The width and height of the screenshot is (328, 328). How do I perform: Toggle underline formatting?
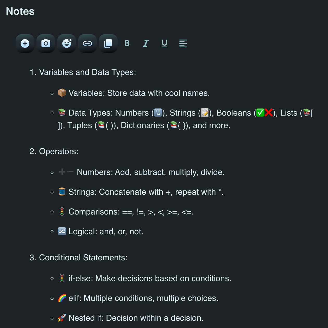click(x=165, y=43)
